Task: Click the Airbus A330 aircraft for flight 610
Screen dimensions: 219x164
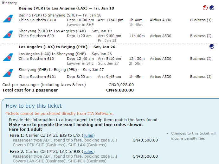Action: 160,59
